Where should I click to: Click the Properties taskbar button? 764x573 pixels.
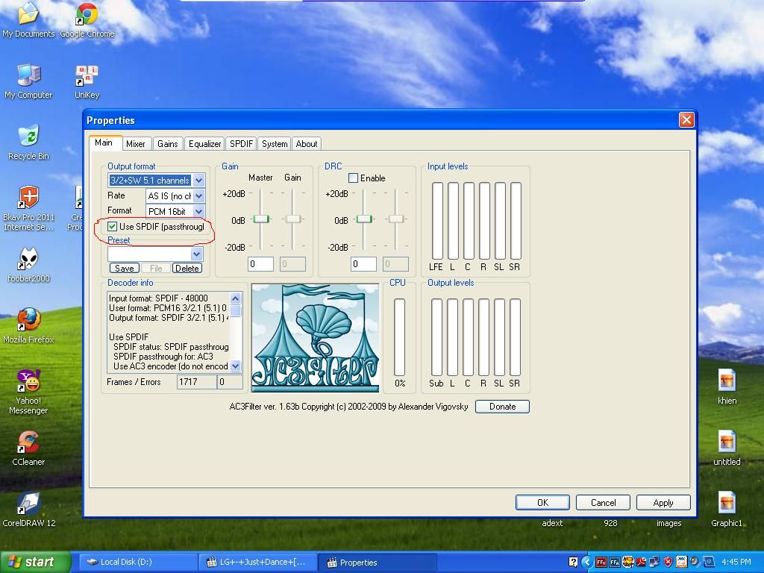377,563
